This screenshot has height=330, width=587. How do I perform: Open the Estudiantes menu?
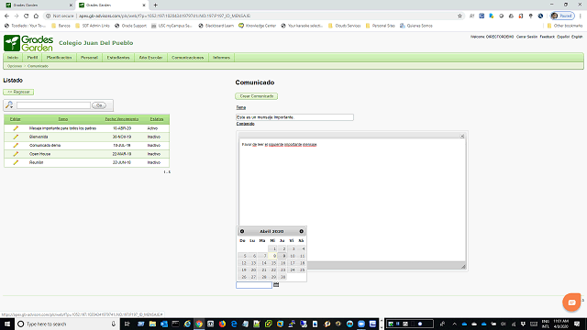pos(118,58)
